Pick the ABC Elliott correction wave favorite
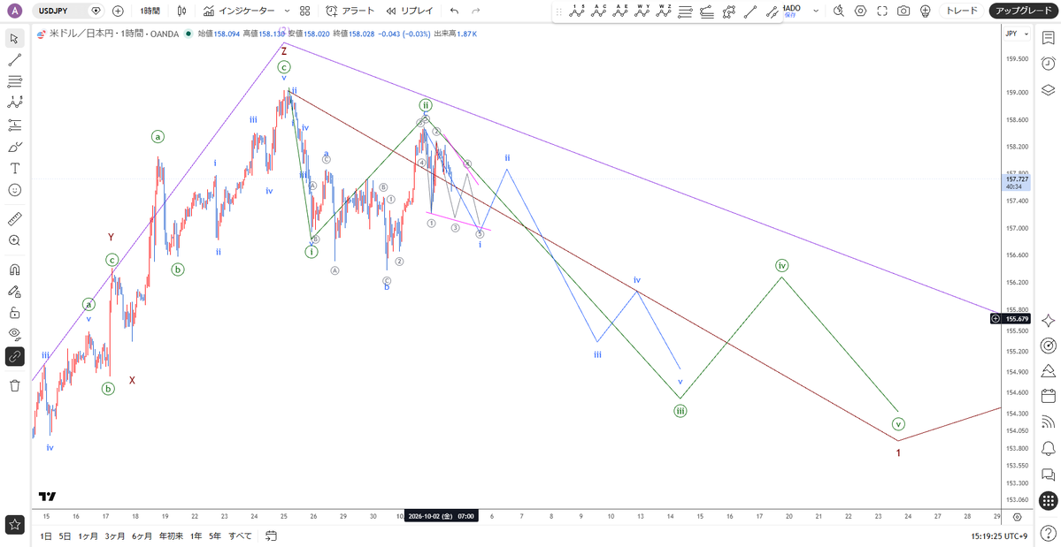The height and width of the screenshot is (547, 1061). click(599, 11)
